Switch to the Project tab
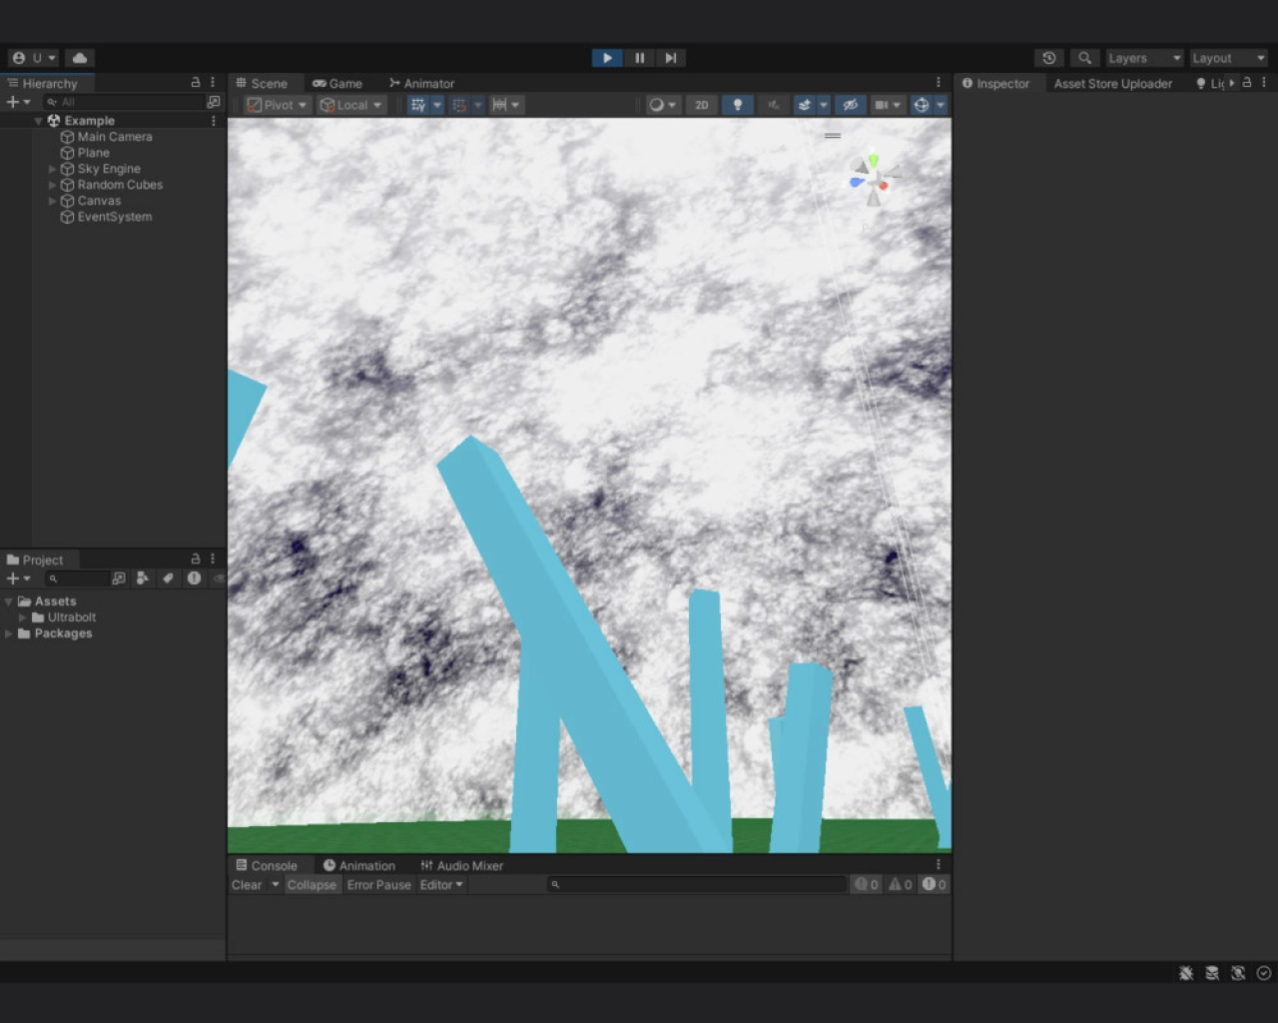The image size is (1278, 1023). (x=35, y=560)
